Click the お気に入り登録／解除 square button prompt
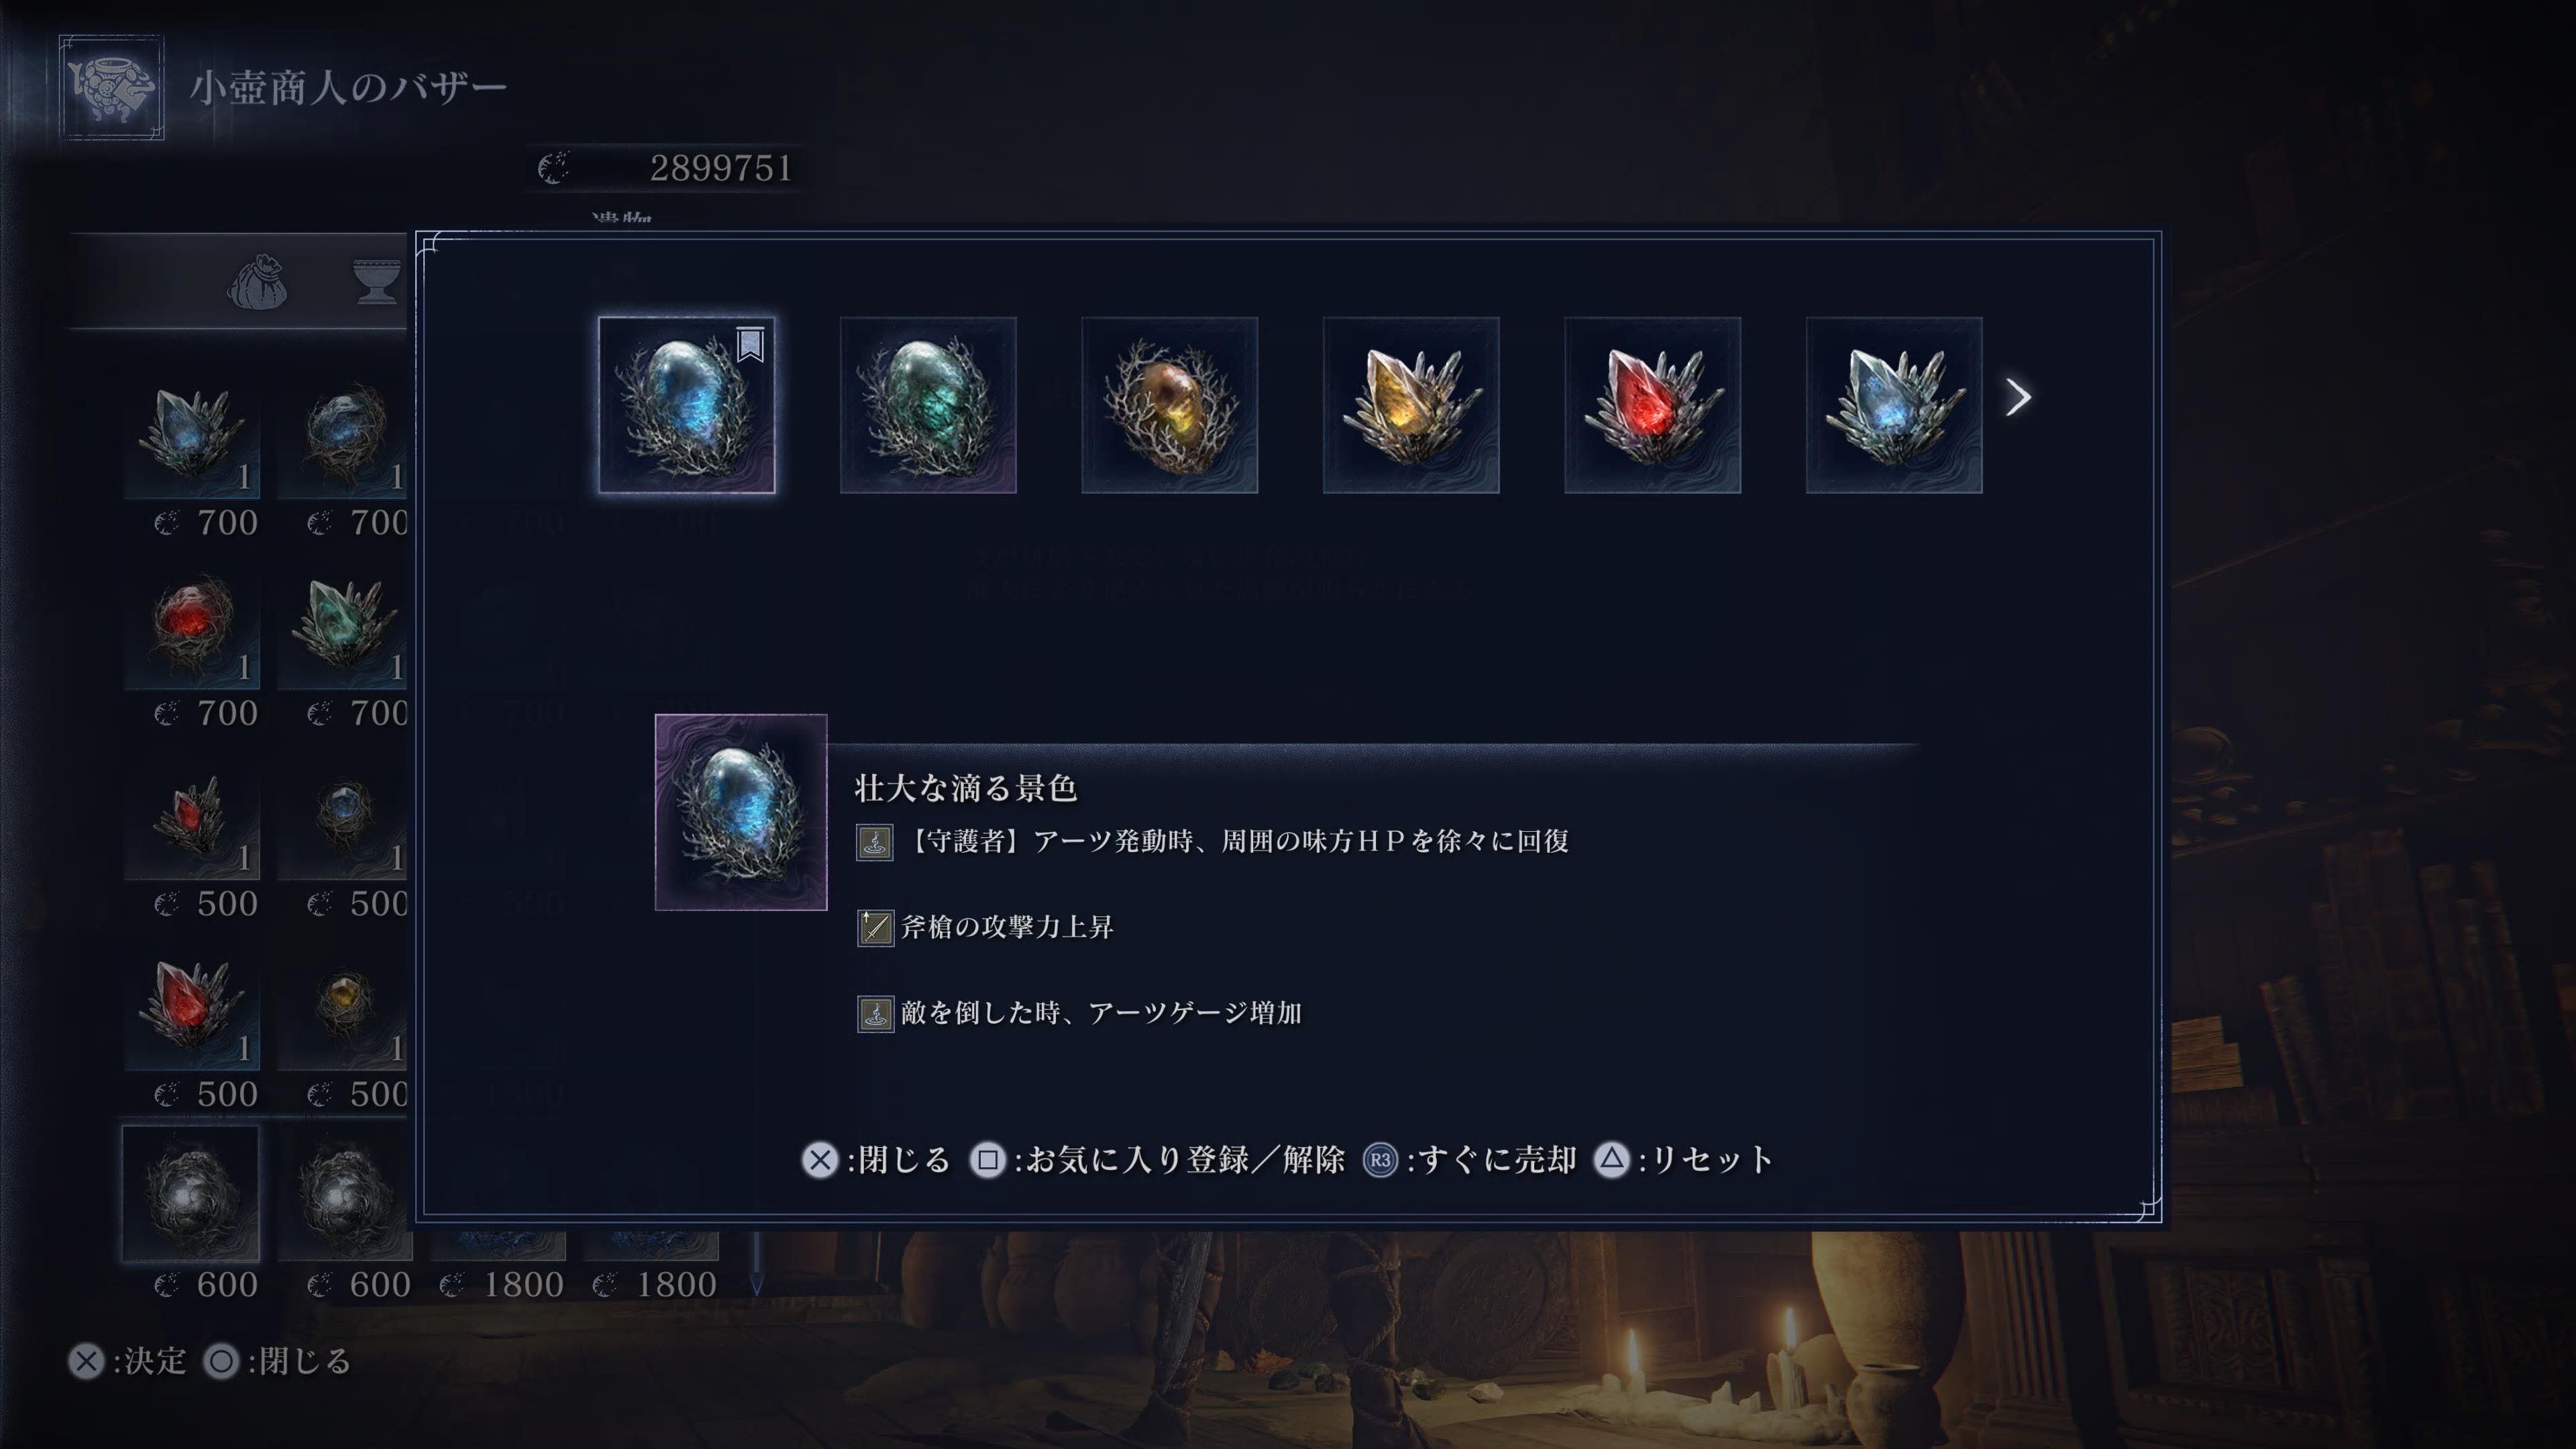The width and height of the screenshot is (2576, 1449). tap(1157, 1160)
